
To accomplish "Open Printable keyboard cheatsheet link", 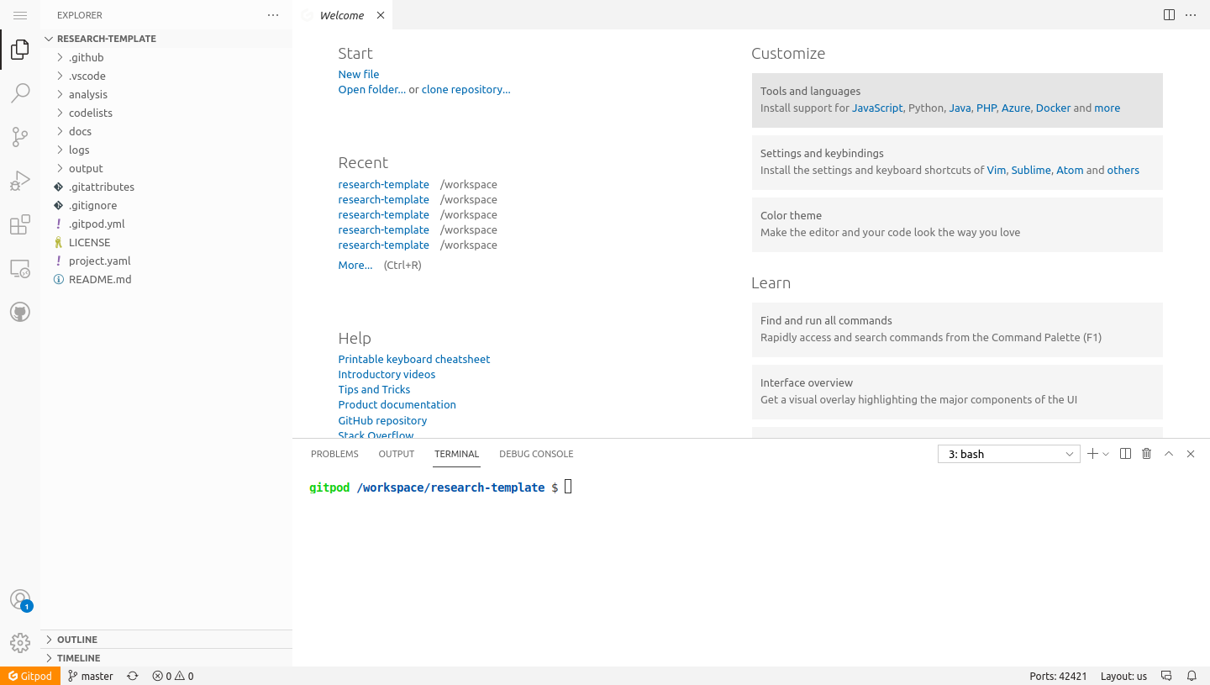I will pos(414,359).
